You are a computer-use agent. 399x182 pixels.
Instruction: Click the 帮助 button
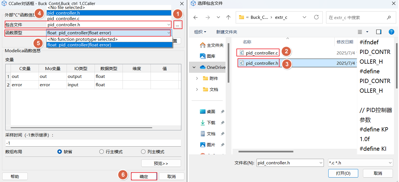pos(15,176)
